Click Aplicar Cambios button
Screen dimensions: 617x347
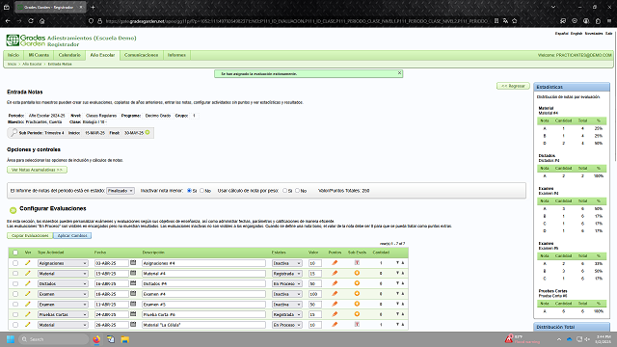(72, 235)
